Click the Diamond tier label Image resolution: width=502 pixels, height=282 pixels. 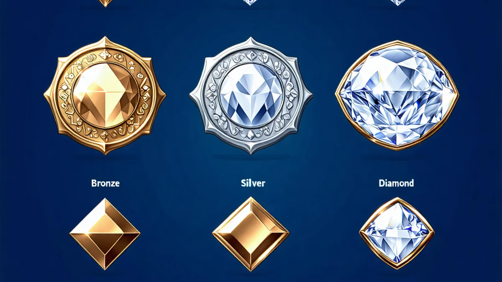click(396, 183)
